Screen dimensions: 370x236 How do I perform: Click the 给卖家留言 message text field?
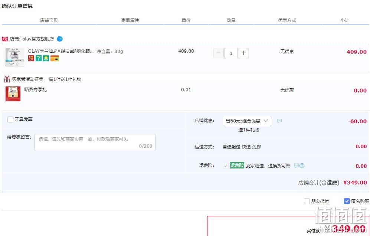95,142
